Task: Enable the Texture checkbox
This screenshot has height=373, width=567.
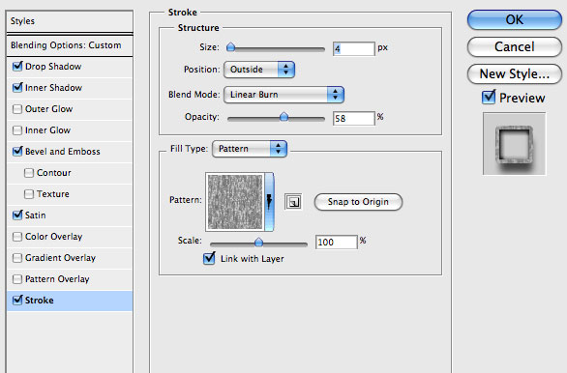Action: (29, 194)
